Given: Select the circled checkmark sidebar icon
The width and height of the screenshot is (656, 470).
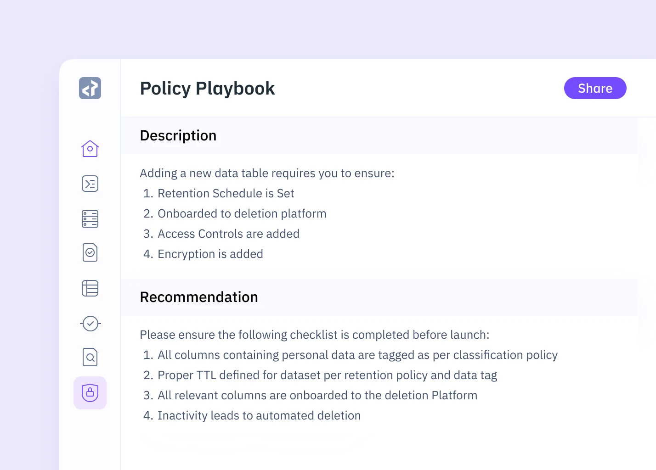Looking at the screenshot, I should tap(90, 324).
